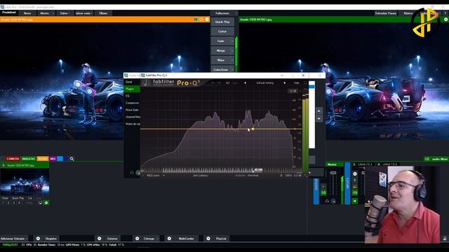Open the Adicionar Entrada dropdown
Screen dimensions: 449x252
(14, 239)
